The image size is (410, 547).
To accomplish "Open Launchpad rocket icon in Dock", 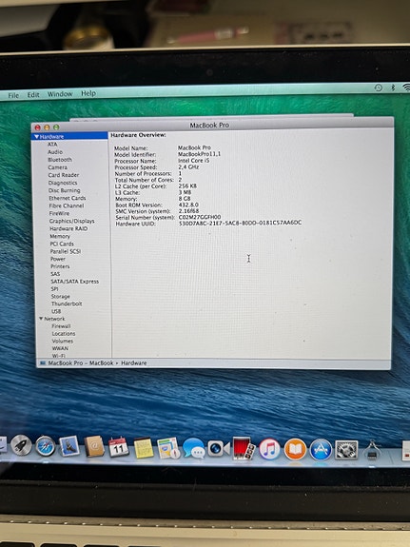I will (21, 445).
